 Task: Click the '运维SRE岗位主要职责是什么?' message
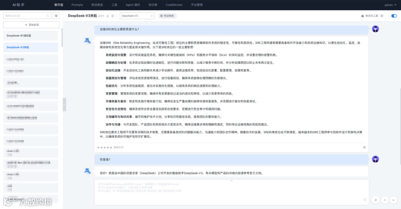(231, 29)
